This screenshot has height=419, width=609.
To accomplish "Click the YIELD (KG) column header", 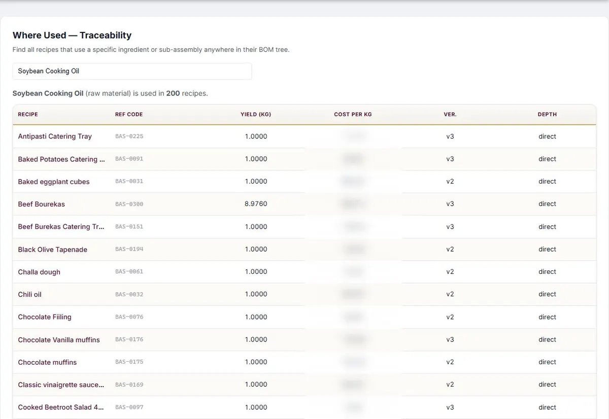I will [x=256, y=115].
